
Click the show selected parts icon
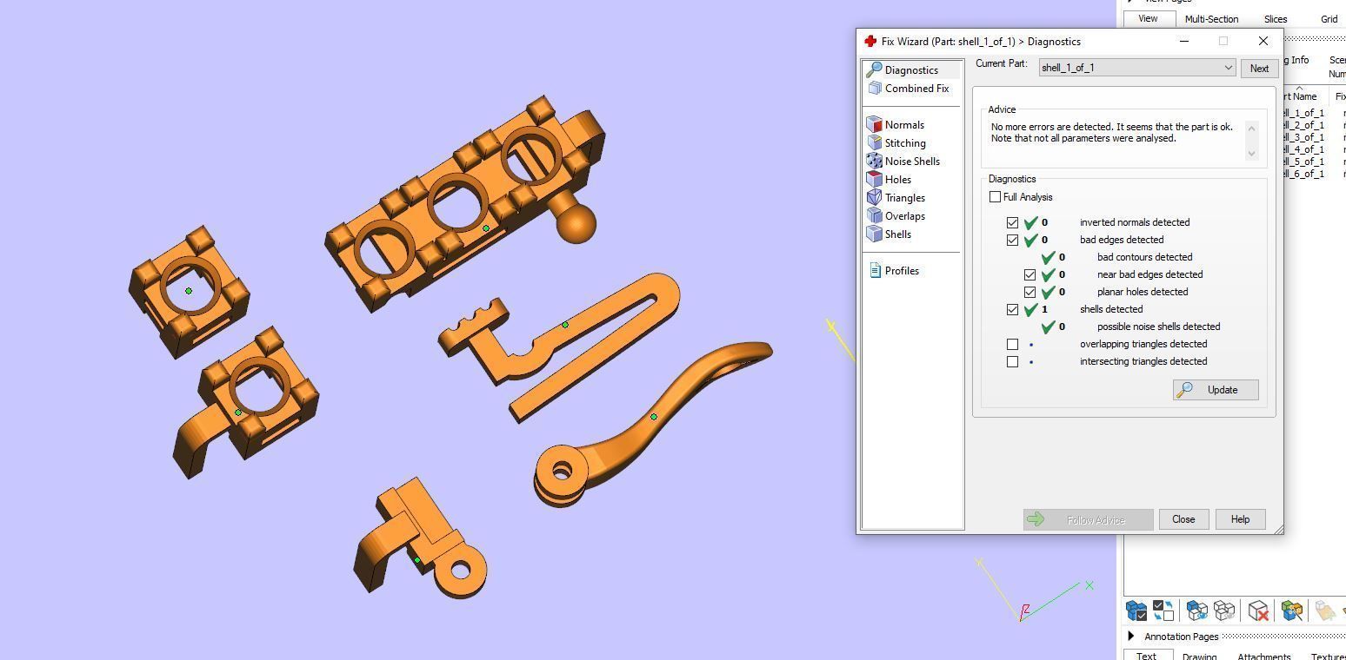1196,610
